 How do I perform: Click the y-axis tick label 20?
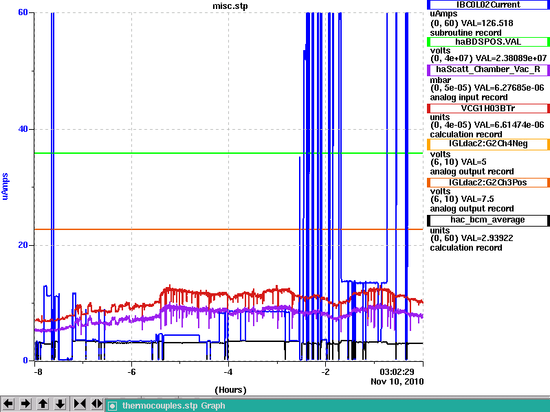[x=23, y=245]
